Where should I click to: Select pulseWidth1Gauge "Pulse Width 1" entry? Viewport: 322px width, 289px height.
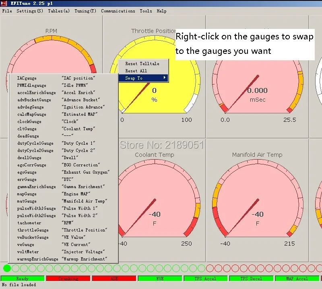63,208
